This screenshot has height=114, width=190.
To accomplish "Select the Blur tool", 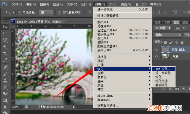I will point(5,107).
